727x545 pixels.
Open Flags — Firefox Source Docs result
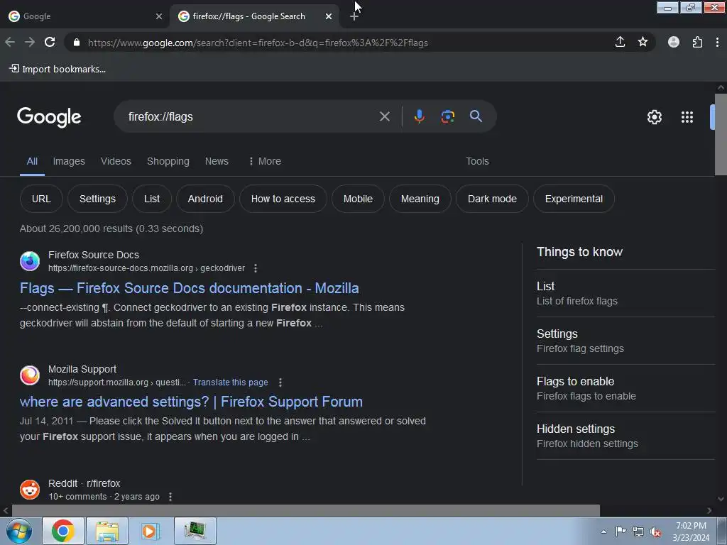[189, 288]
